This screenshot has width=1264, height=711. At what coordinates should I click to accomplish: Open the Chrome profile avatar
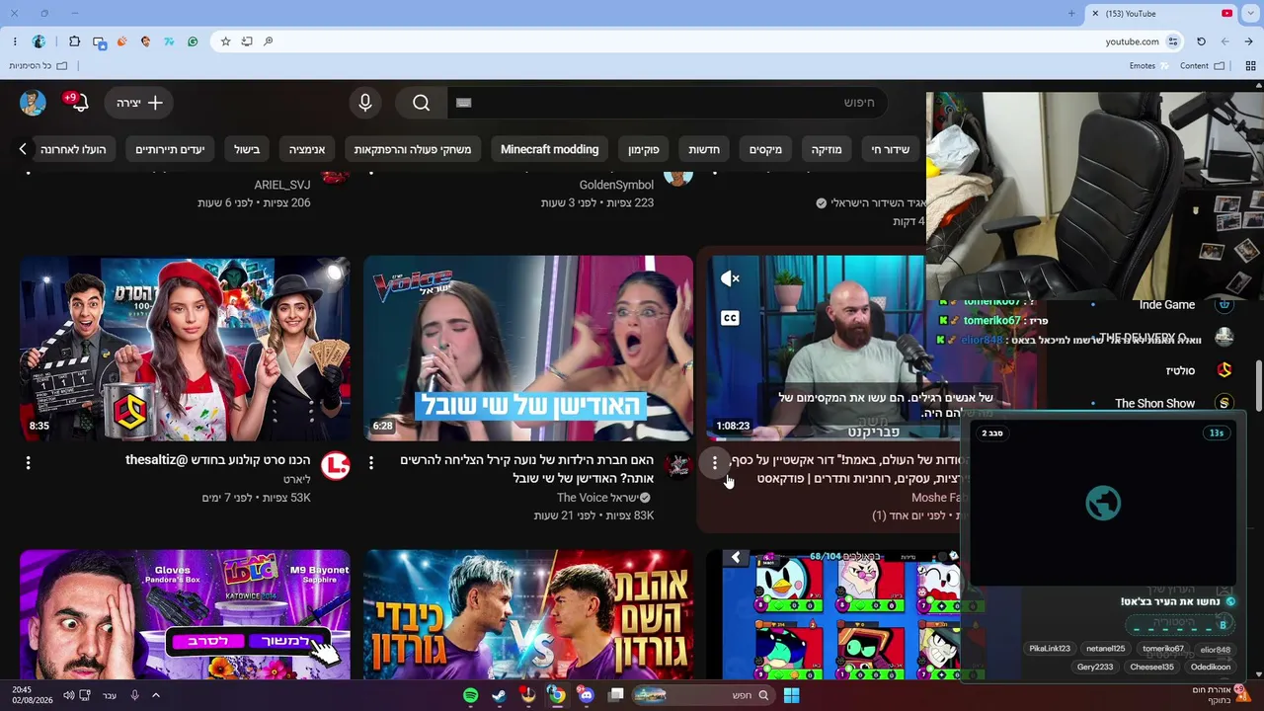pyautogui.click(x=39, y=41)
